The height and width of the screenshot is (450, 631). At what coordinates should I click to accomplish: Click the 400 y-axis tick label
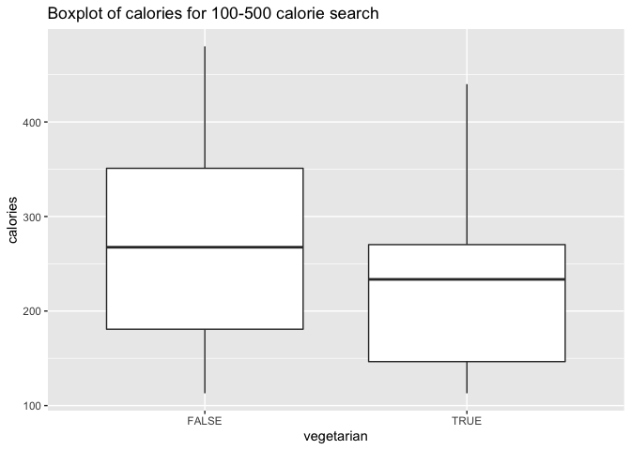(33, 122)
